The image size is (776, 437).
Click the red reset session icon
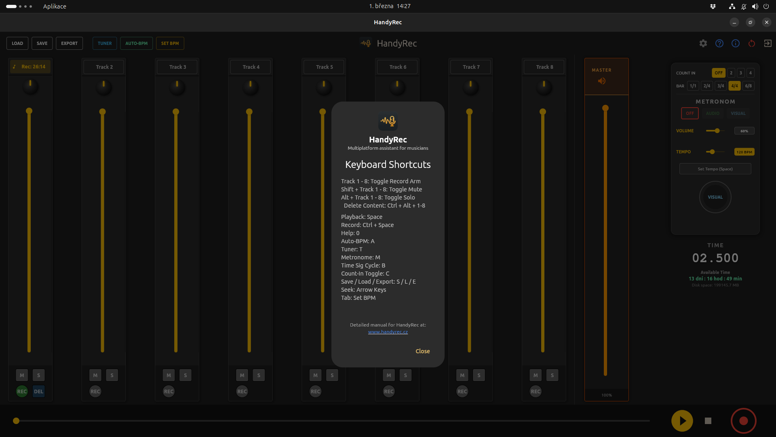tap(752, 43)
